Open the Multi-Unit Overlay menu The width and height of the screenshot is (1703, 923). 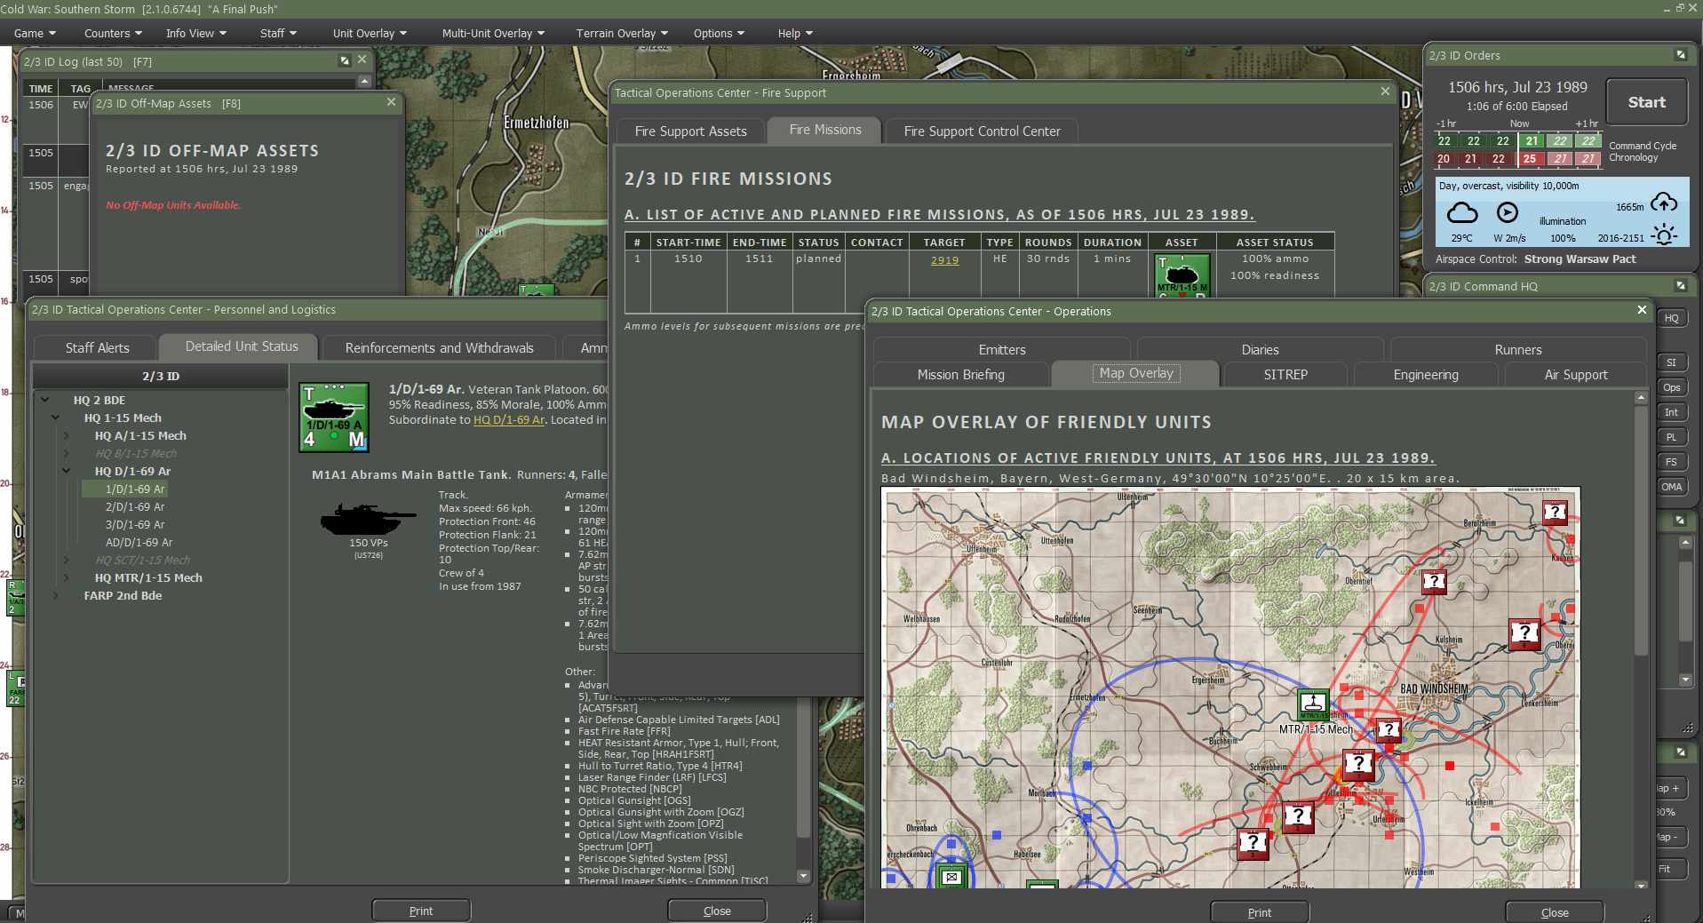coord(493,33)
